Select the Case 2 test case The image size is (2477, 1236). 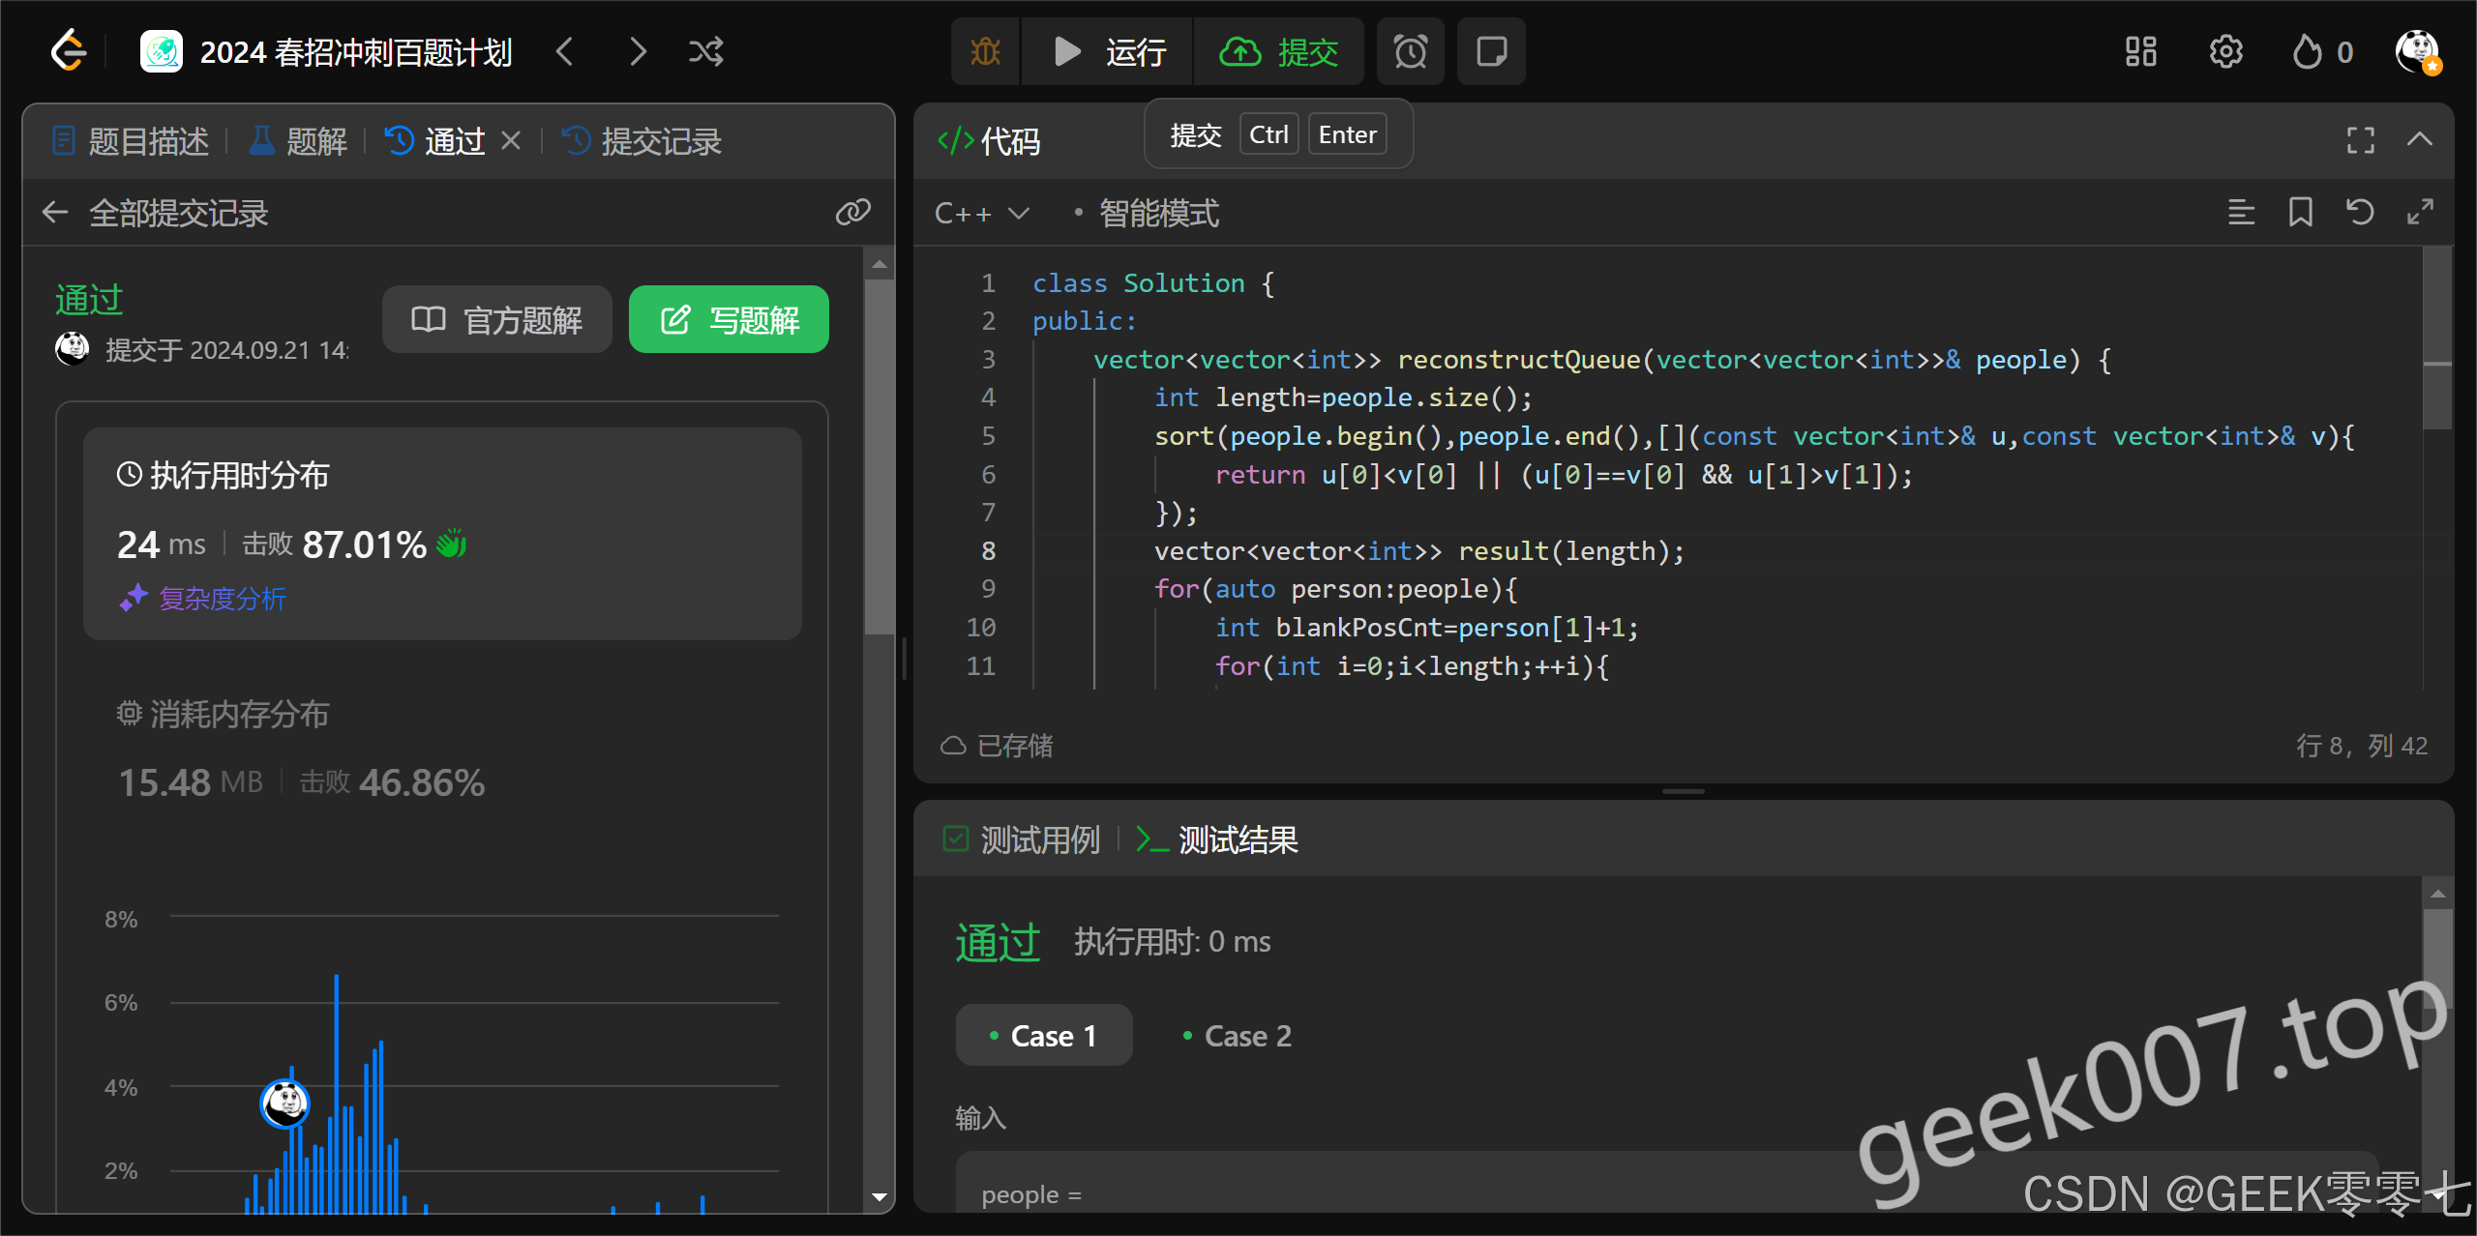(1237, 1036)
